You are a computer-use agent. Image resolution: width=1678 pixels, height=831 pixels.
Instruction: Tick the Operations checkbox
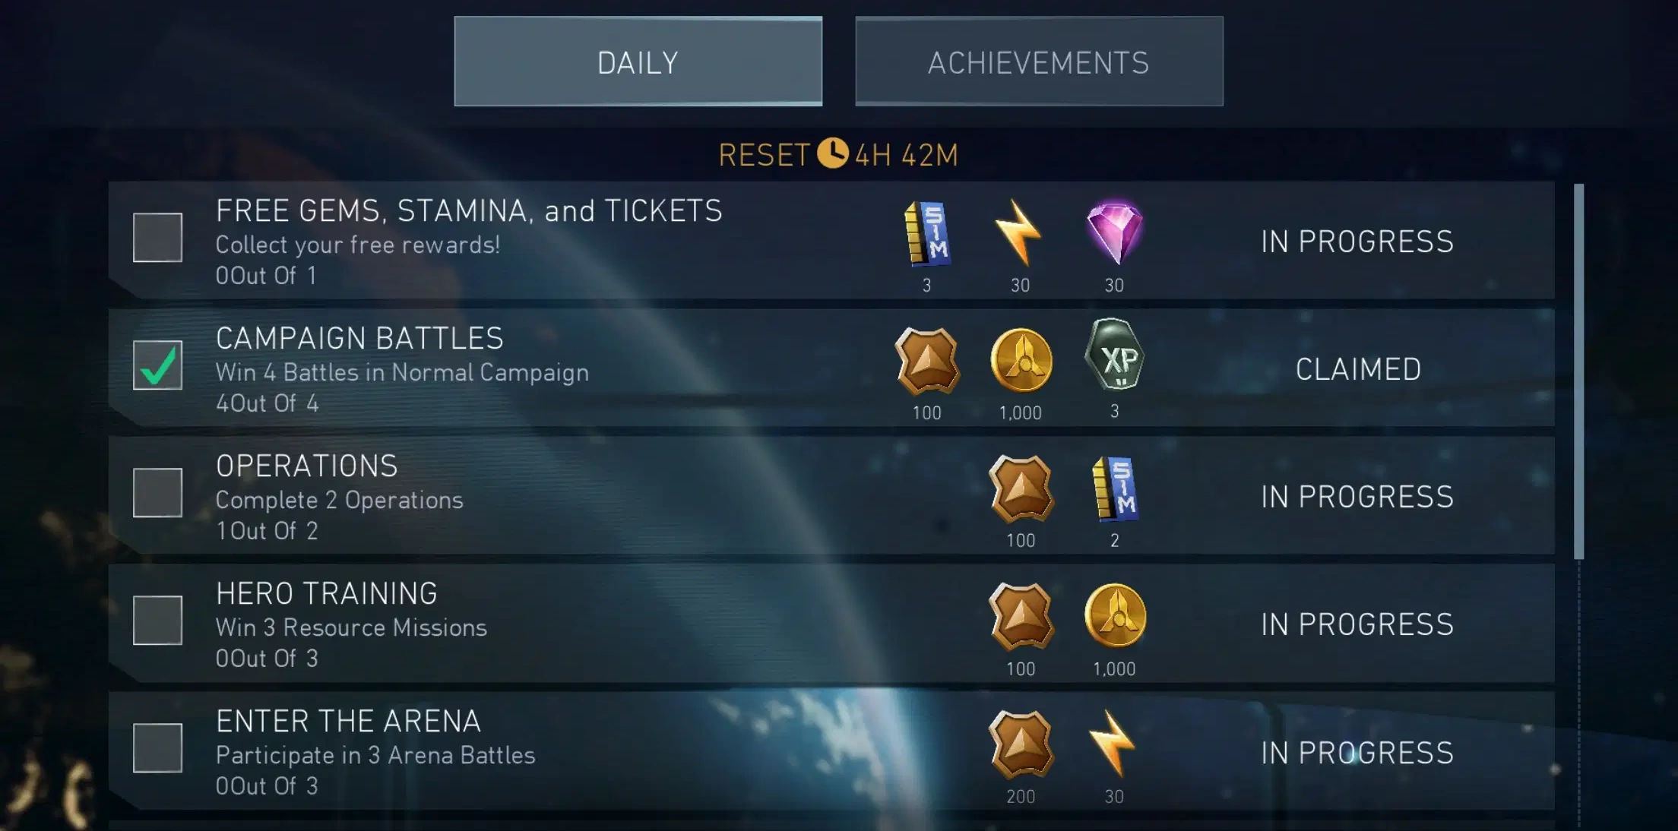157,492
